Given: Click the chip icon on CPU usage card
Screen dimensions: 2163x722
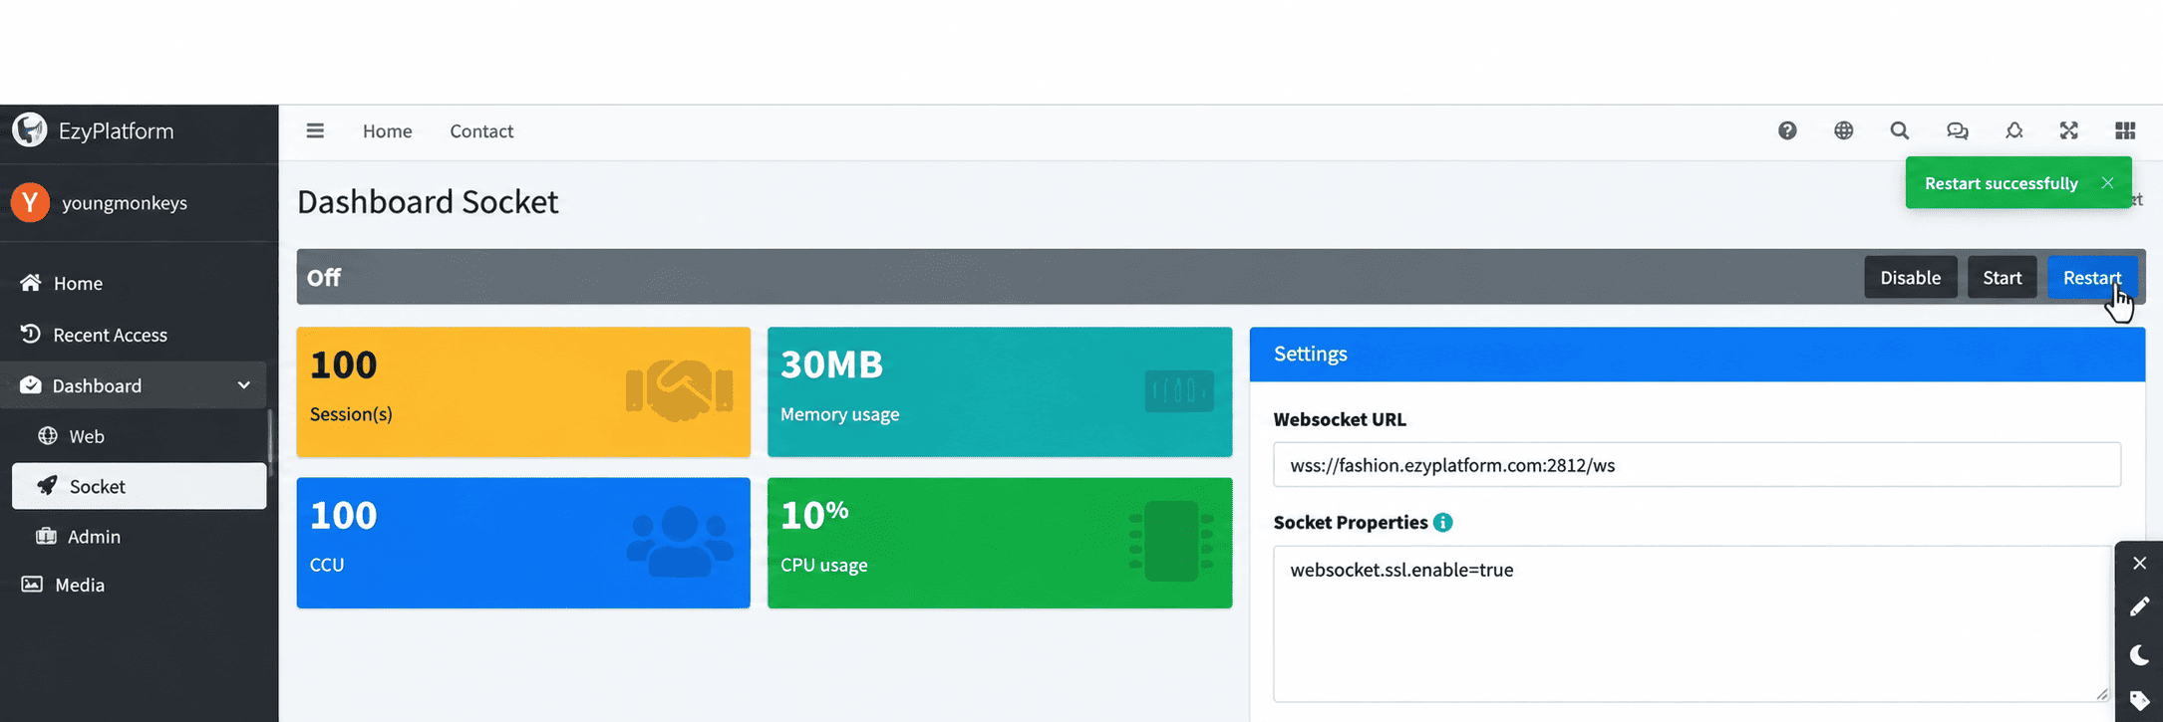Looking at the screenshot, I should [1171, 541].
